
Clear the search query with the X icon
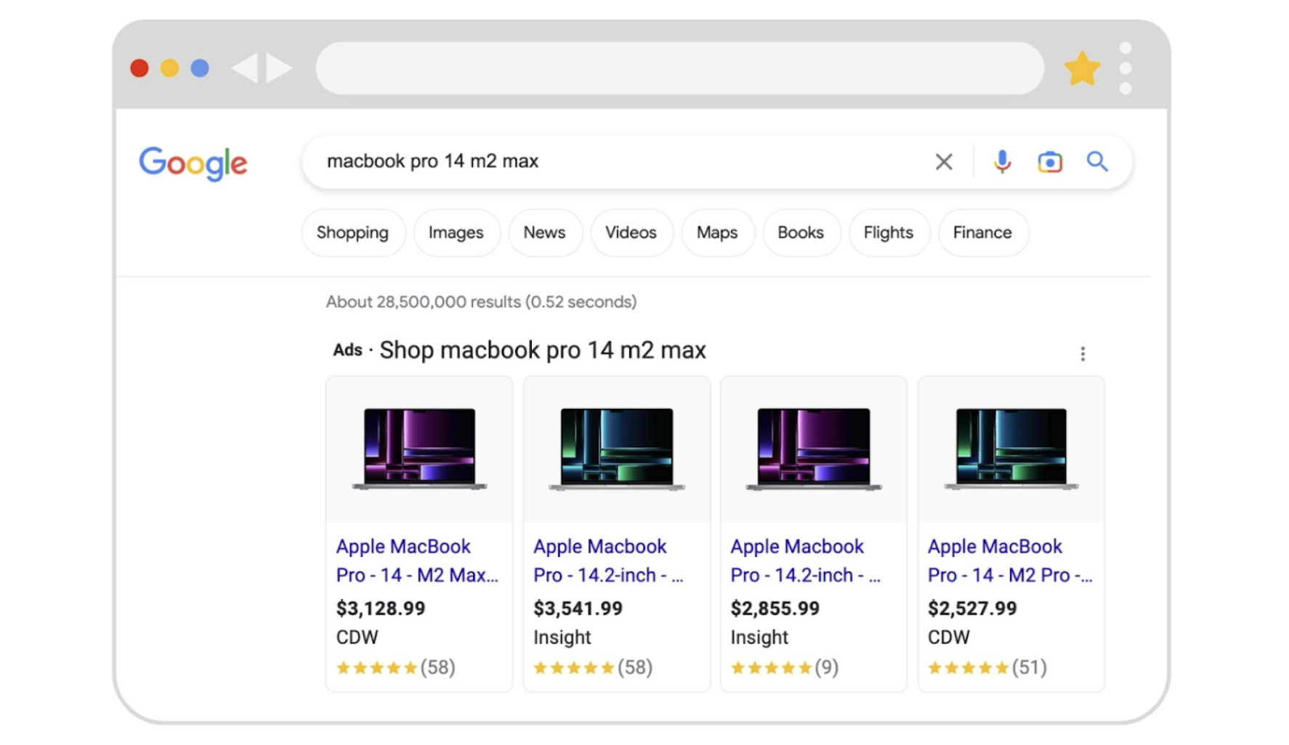coord(944,162)
